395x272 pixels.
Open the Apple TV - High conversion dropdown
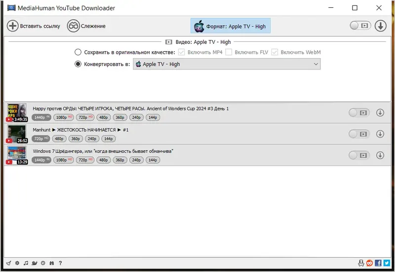(227, 64)
